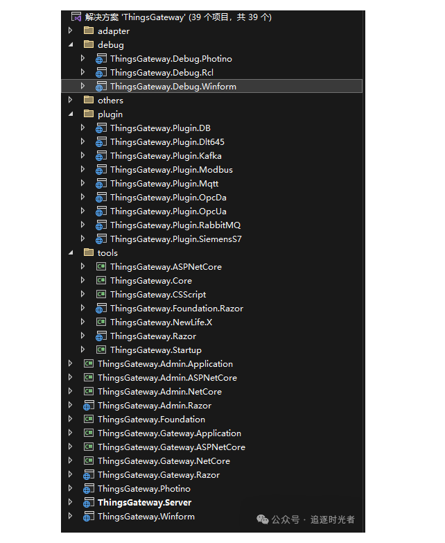
Task: Expand the ThingsGateway.Photino project node
Action: 70,488
